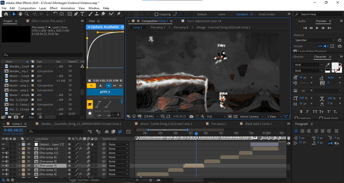Open the Arial font family dropdown
This screenshot has height=183, width=344.
coord(308,65)
